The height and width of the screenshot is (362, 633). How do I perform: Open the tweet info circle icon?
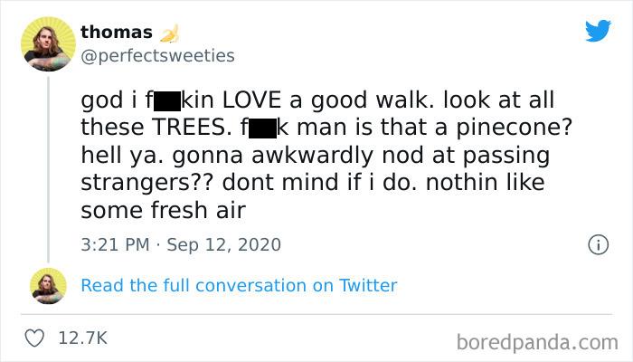597,244
